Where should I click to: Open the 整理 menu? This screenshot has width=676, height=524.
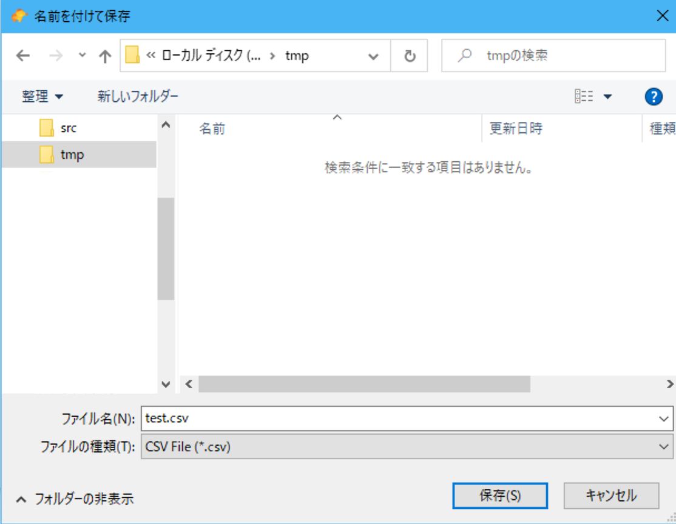click(42, 96)
